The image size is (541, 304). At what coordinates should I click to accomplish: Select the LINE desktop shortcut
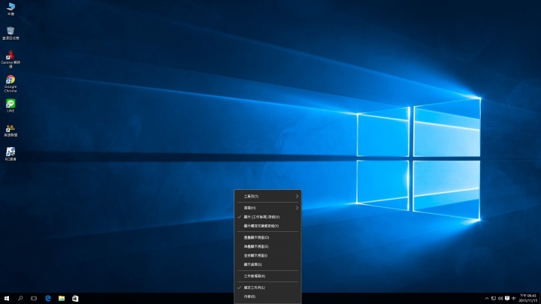[11, 106]
